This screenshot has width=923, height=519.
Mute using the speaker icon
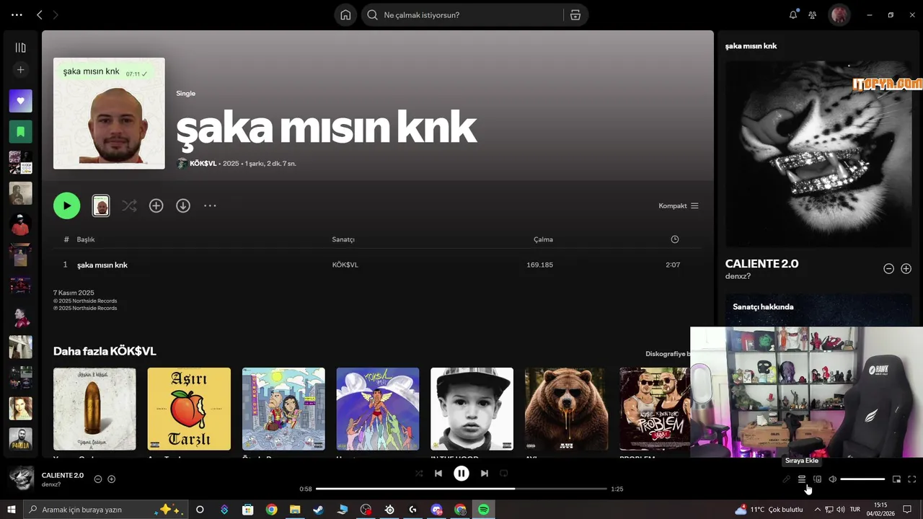832,479
